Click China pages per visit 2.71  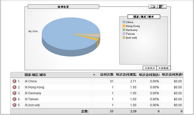(x=133, y=81)
